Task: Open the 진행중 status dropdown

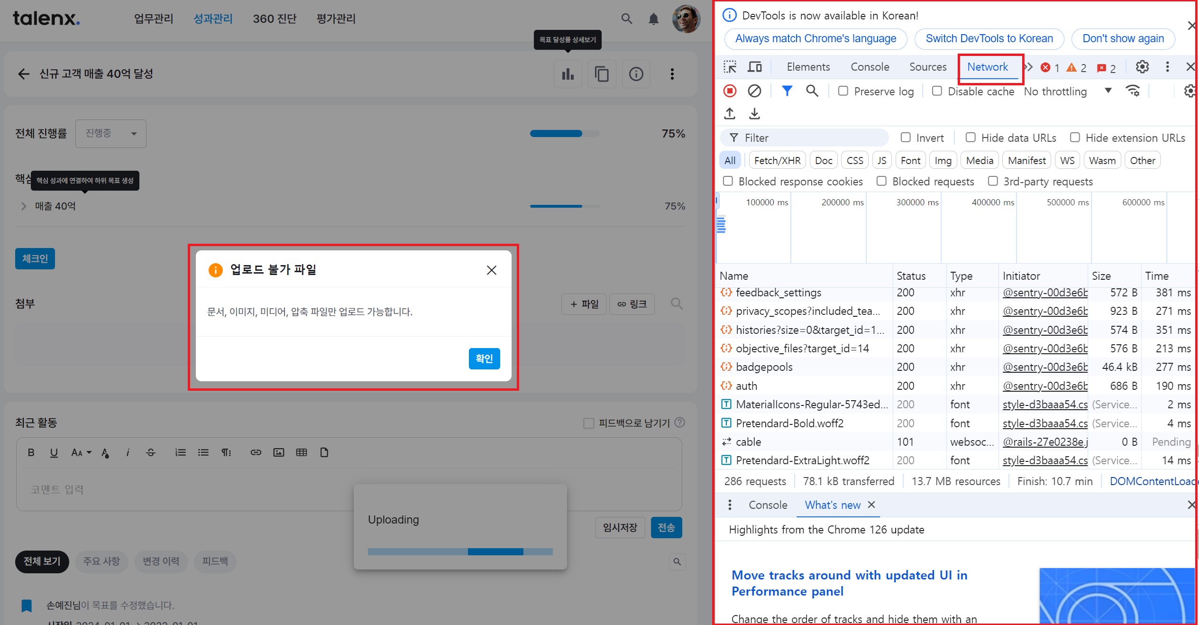Action: tap(110, 133)
